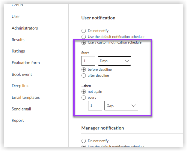Choose the after deadline option
This screenshot has width=187, height=151.
84,75
